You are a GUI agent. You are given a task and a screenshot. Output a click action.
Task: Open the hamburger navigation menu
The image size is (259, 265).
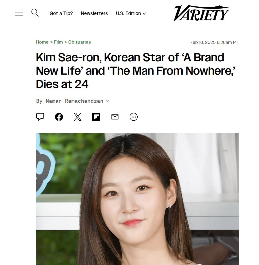click(19, 13)
